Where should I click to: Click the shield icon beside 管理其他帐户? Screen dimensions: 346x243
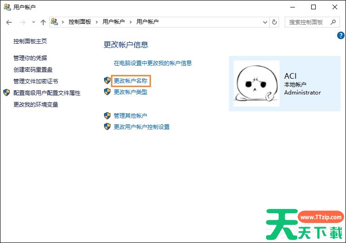(x=107, y=115)
